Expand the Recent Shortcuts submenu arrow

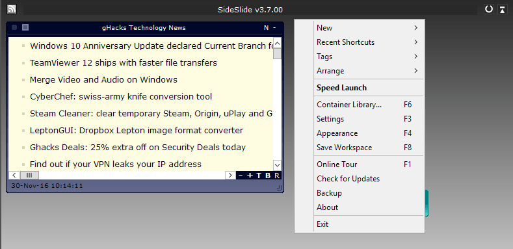(x=416, y=42)
